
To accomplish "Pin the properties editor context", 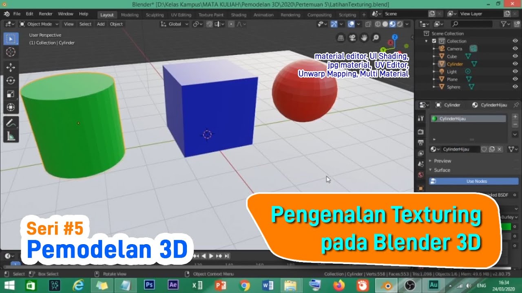I will (516, 105).
